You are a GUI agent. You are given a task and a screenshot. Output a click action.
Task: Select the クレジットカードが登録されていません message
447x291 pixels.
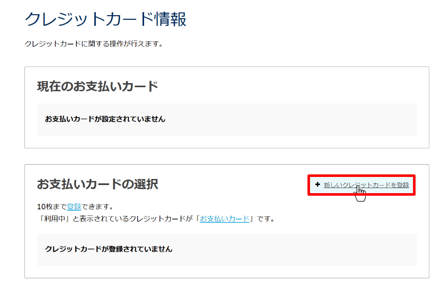point(109,249)
